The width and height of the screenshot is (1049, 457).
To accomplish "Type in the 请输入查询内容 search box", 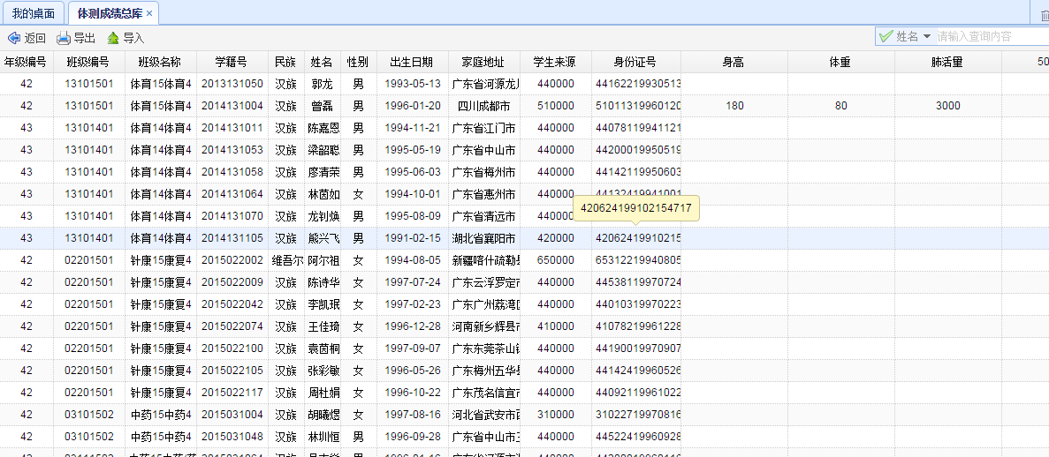I will (x=990, y=36).
